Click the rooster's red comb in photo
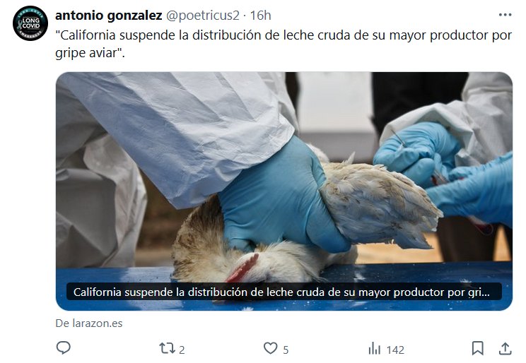 point(243,268)
